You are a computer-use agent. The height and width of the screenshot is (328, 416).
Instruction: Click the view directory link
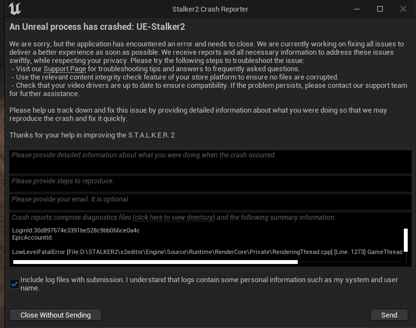click(x=174, y=218)
